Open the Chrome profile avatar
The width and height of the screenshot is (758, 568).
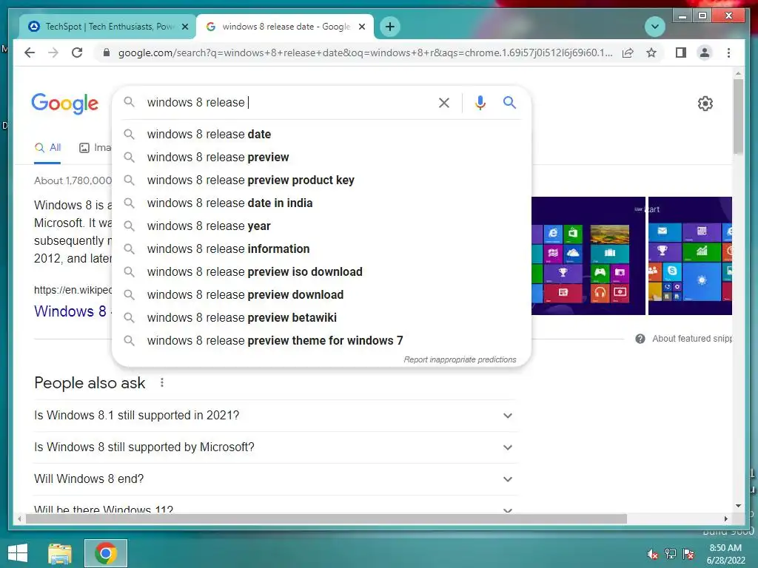(705, 53)
